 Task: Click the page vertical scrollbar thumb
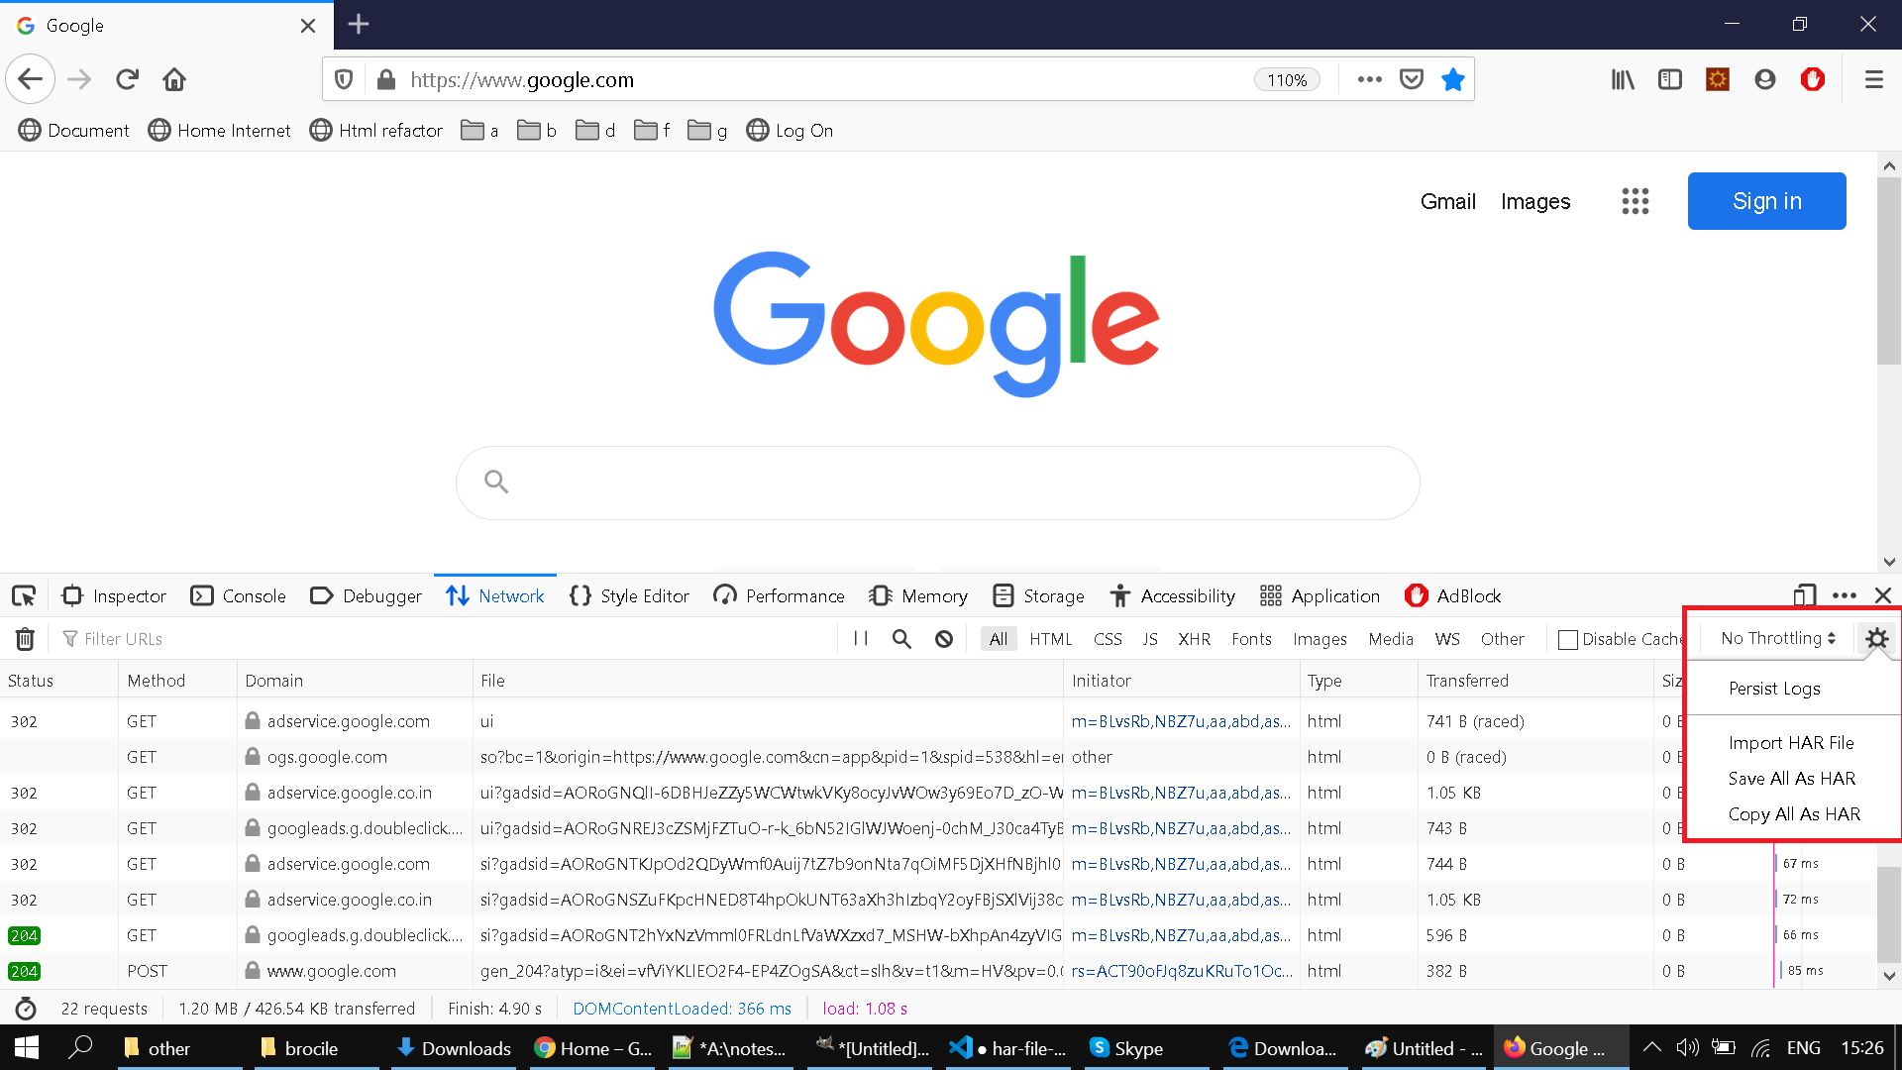click(x=1888, y=271)
